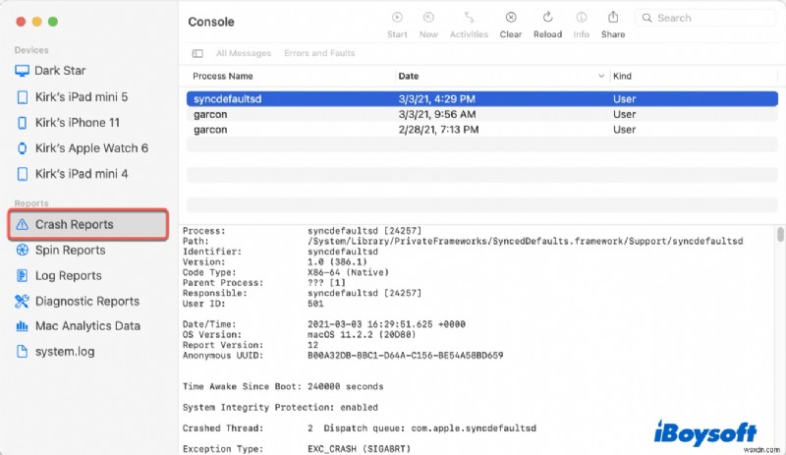Screen dimensions: 786x455
Task: Sort by the Process Name column
Action: (x=223, y=77)
